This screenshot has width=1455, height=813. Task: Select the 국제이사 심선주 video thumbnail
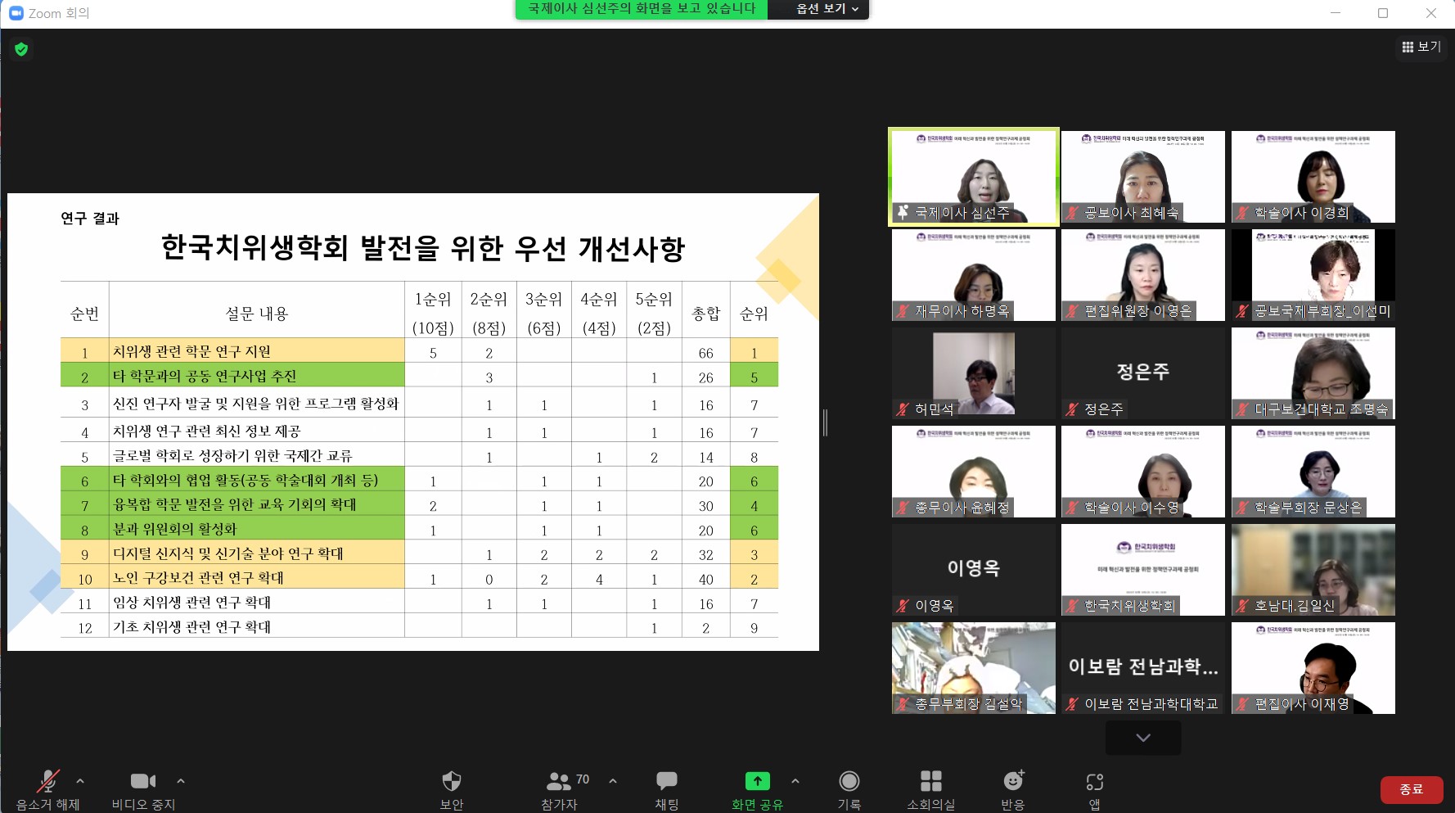coord(973,176)
